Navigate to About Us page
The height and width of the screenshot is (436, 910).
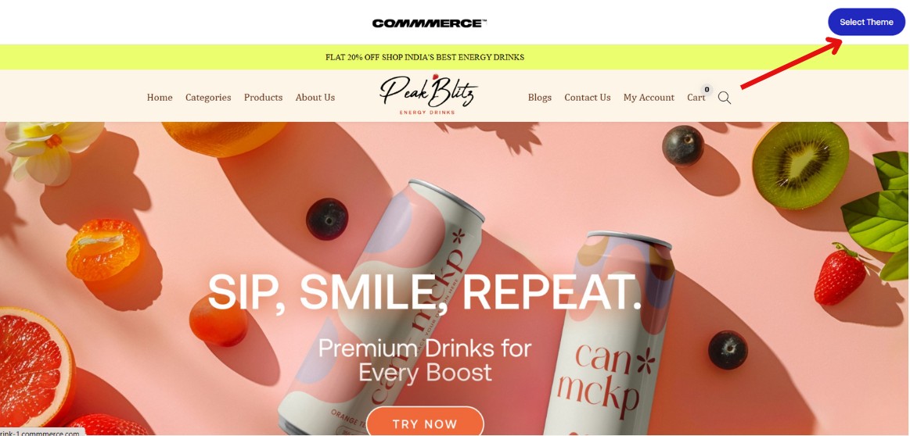coord(315,98)
